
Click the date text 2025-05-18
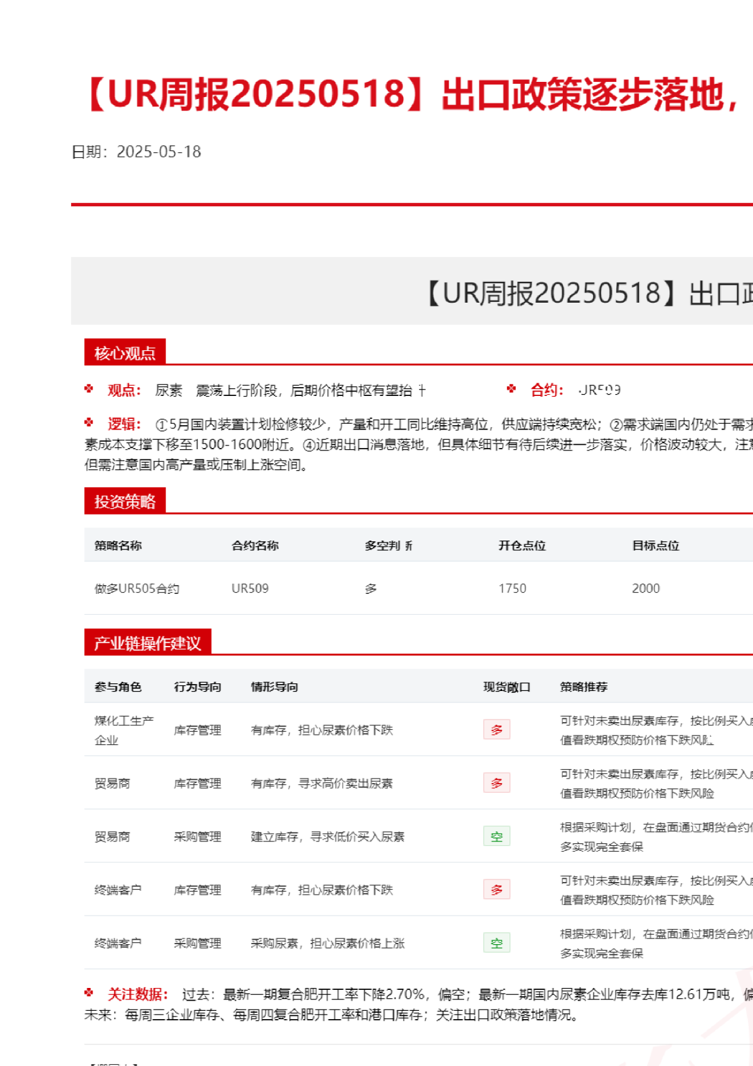(158, 152)
